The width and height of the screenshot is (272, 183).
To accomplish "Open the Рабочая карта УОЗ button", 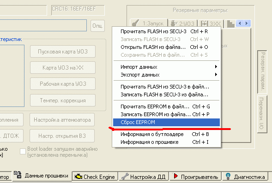I will (63, 84).
